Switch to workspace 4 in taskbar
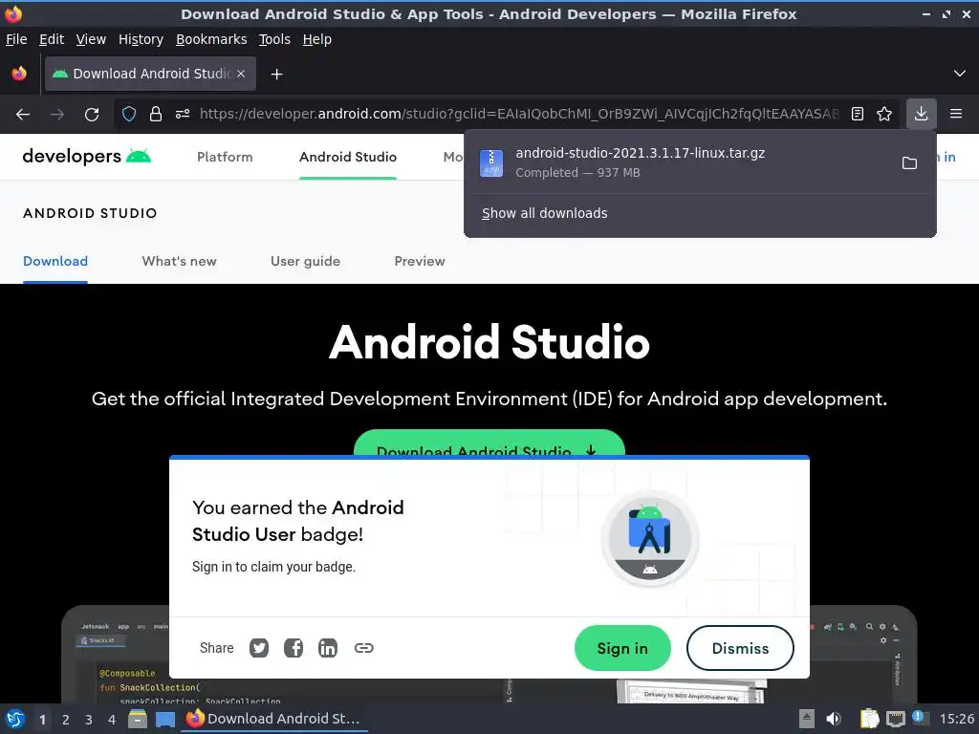 (112, 720)
